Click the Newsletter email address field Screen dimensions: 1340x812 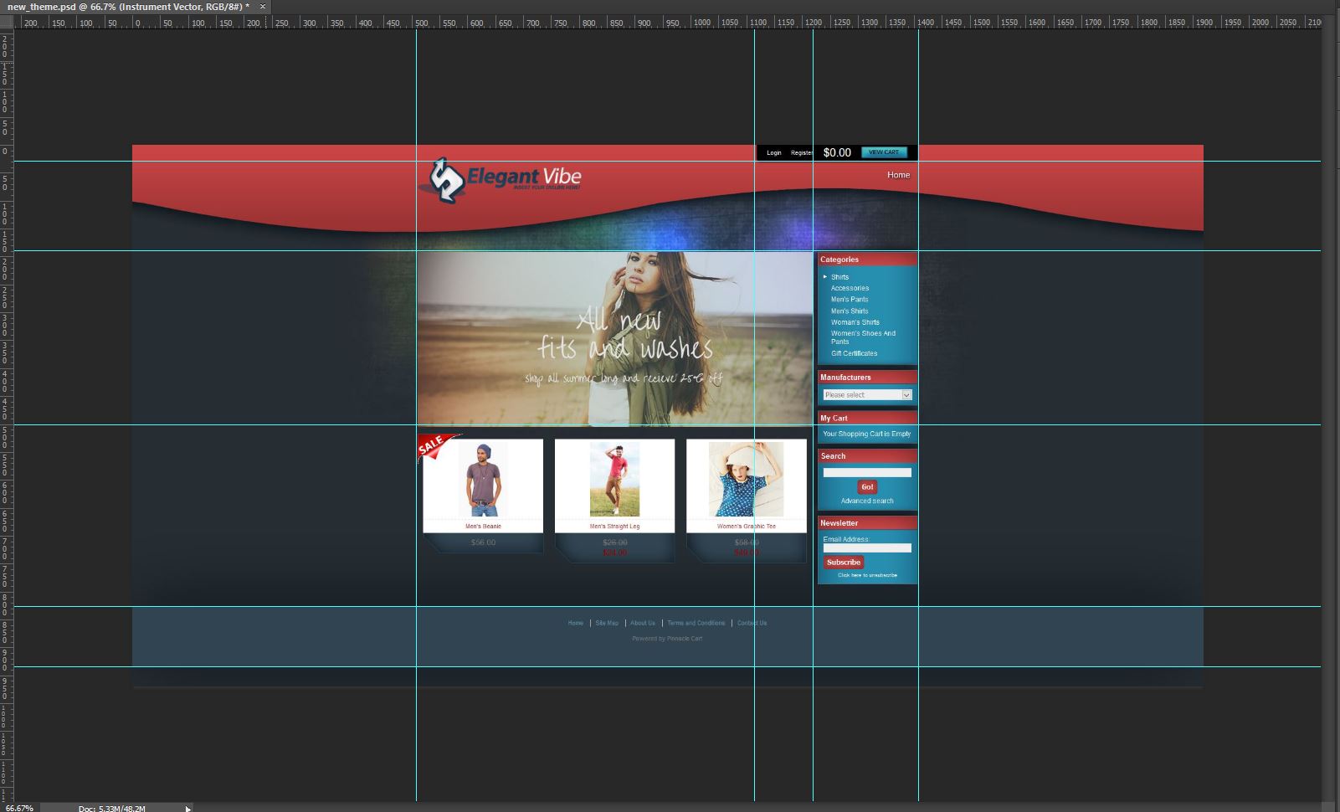pyautogui.click(x=867, y=548)
